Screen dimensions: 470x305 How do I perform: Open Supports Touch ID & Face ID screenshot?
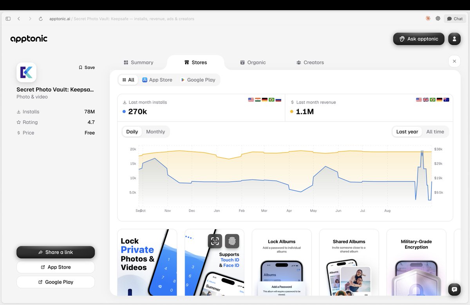click(215, 262)
